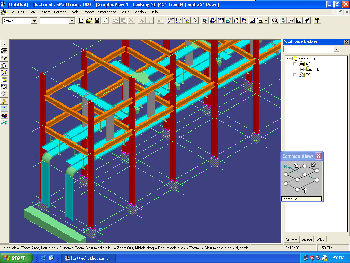
Task: Click the Measure ruler icon
Action: (195, 21)
